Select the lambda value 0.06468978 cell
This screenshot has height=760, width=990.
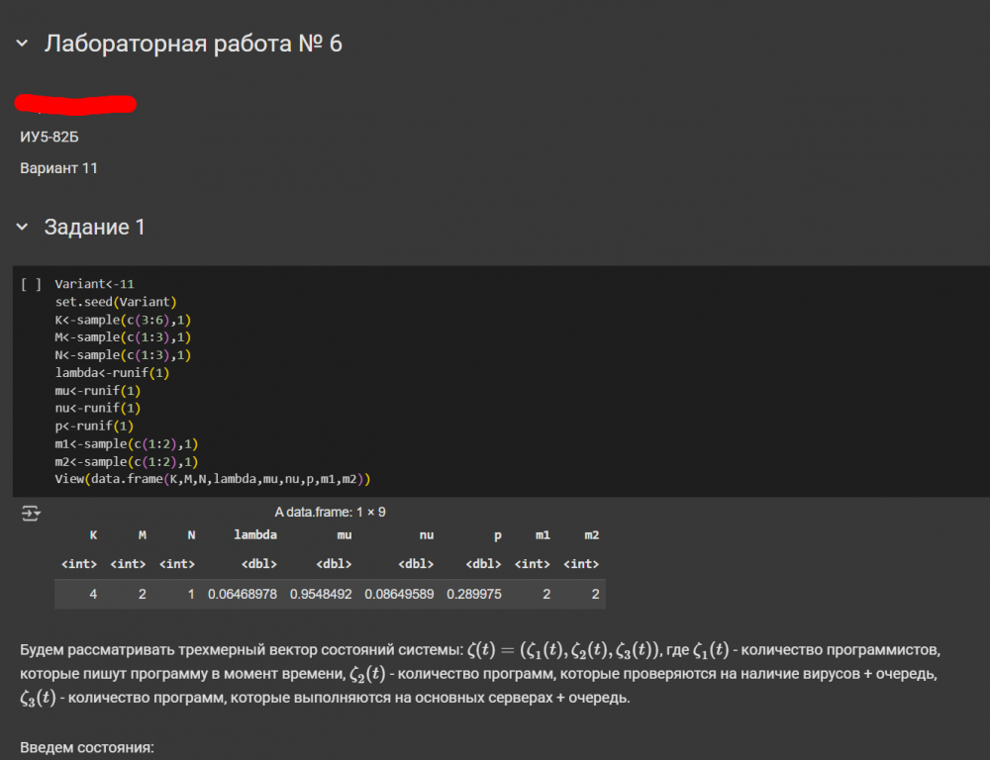[242, 595]
